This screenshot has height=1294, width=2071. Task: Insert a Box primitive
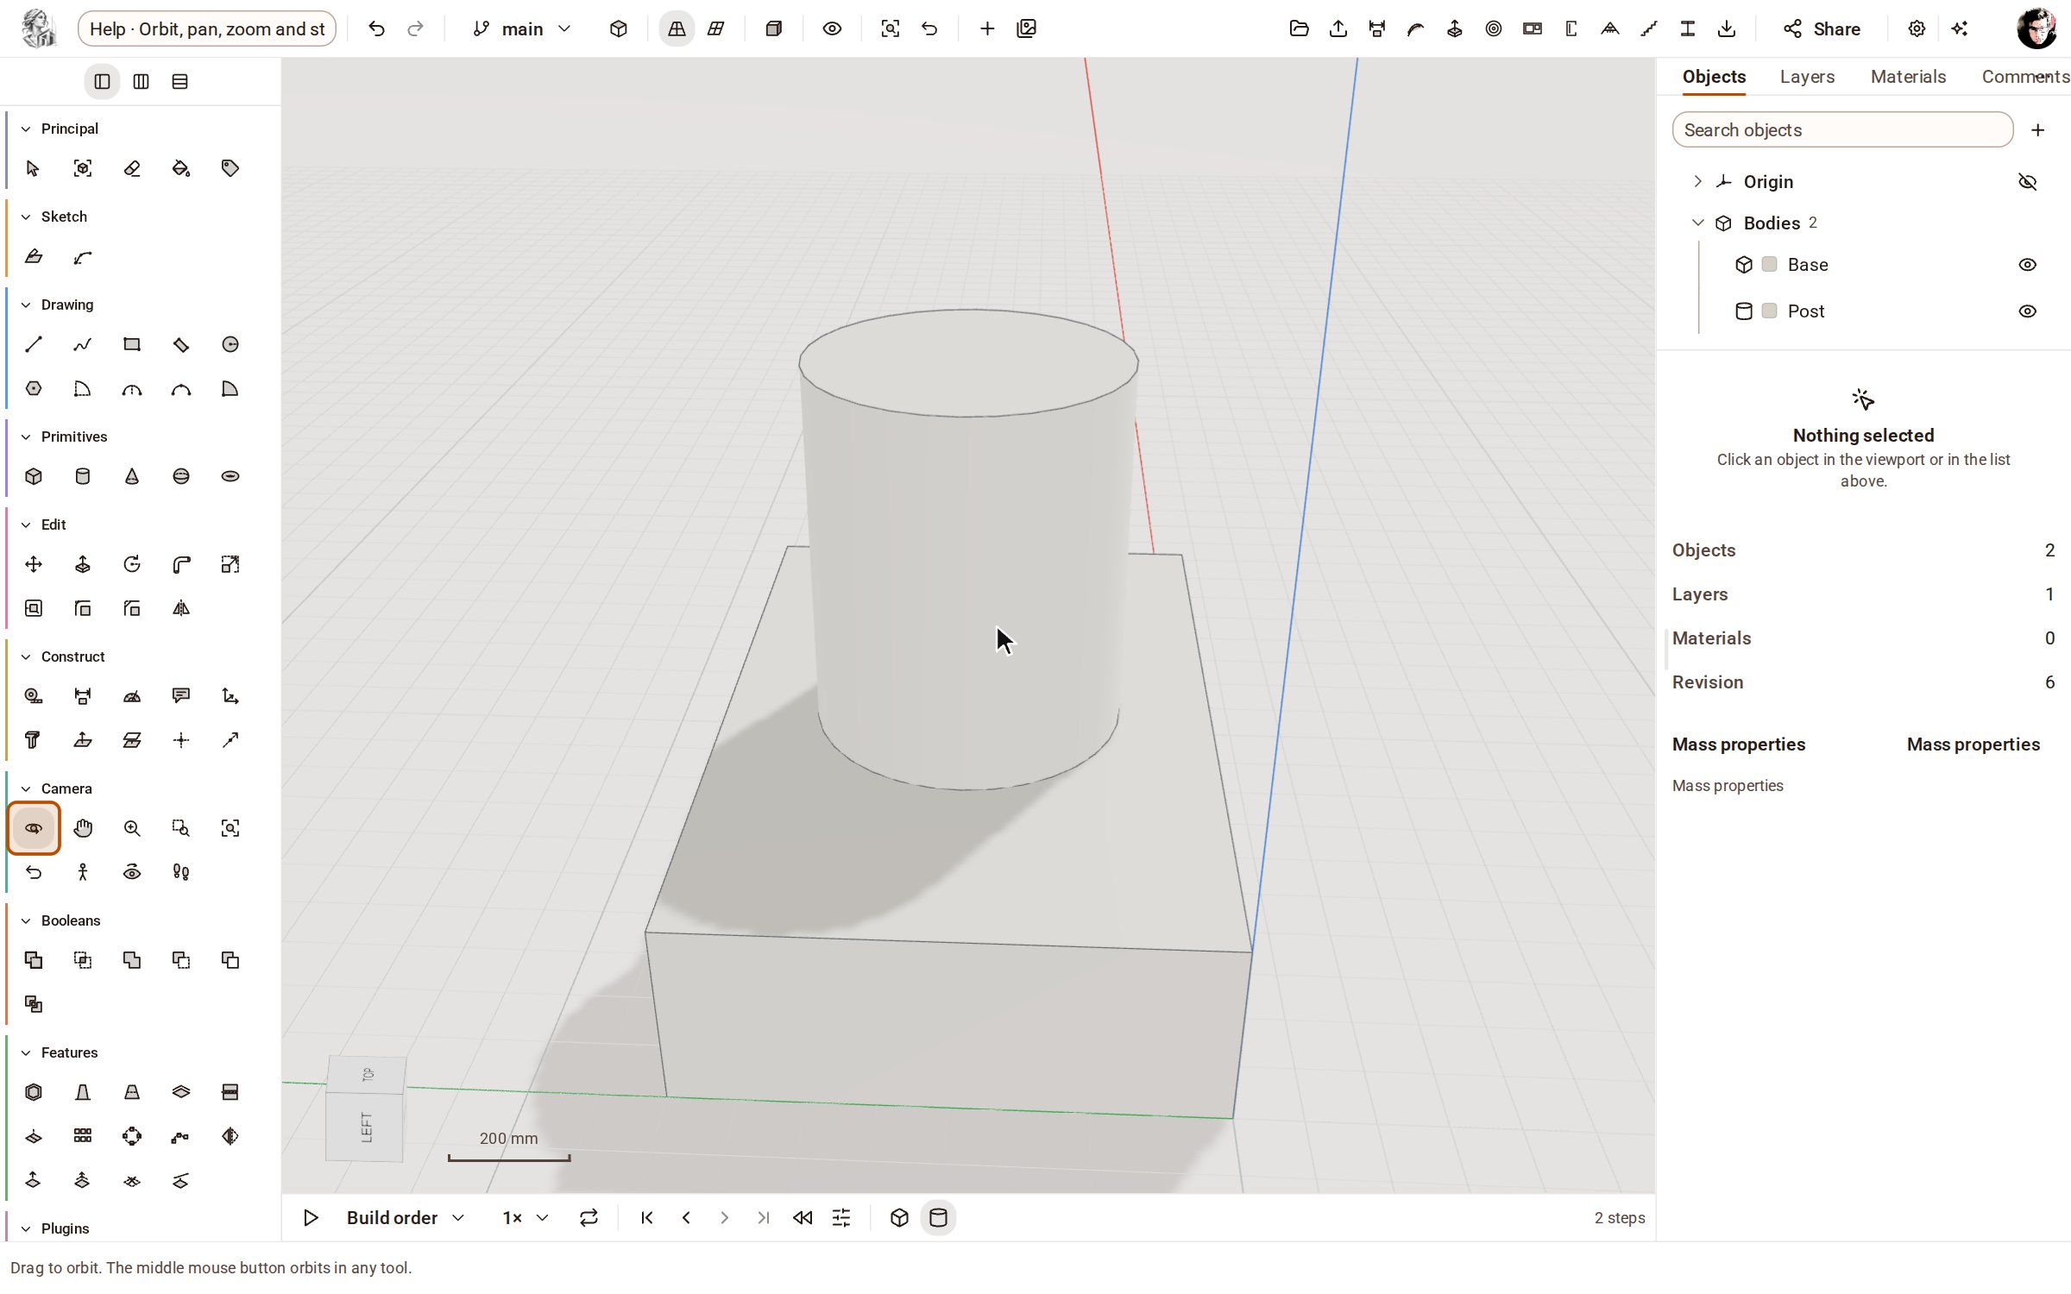click(33, 476)
